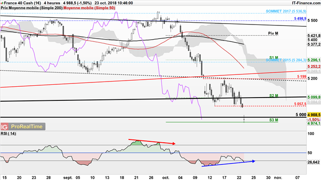Select Prix Moyenne mobile (Simple 200) label

click(32, 8)
